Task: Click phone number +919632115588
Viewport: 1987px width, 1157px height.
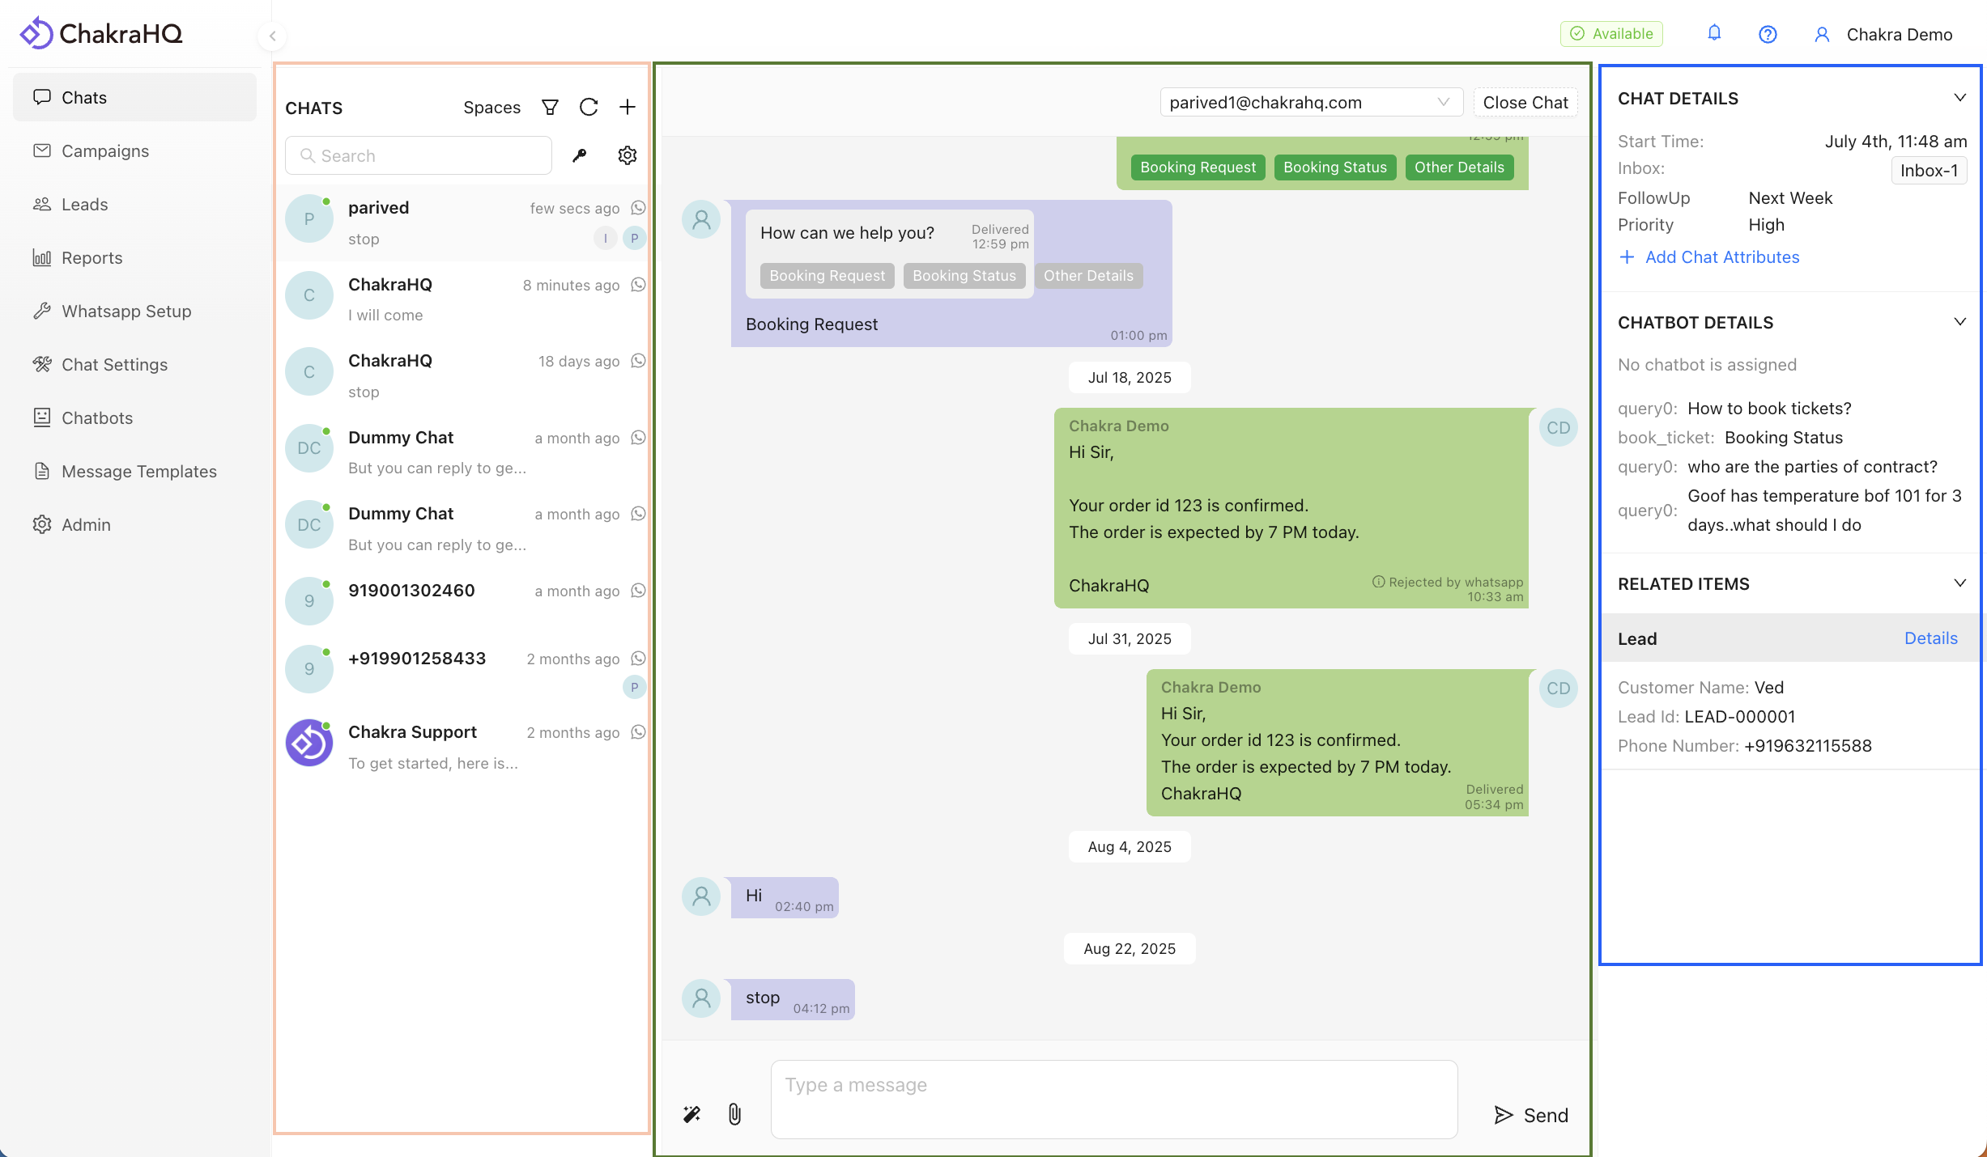Action: tap(1808, 746)
